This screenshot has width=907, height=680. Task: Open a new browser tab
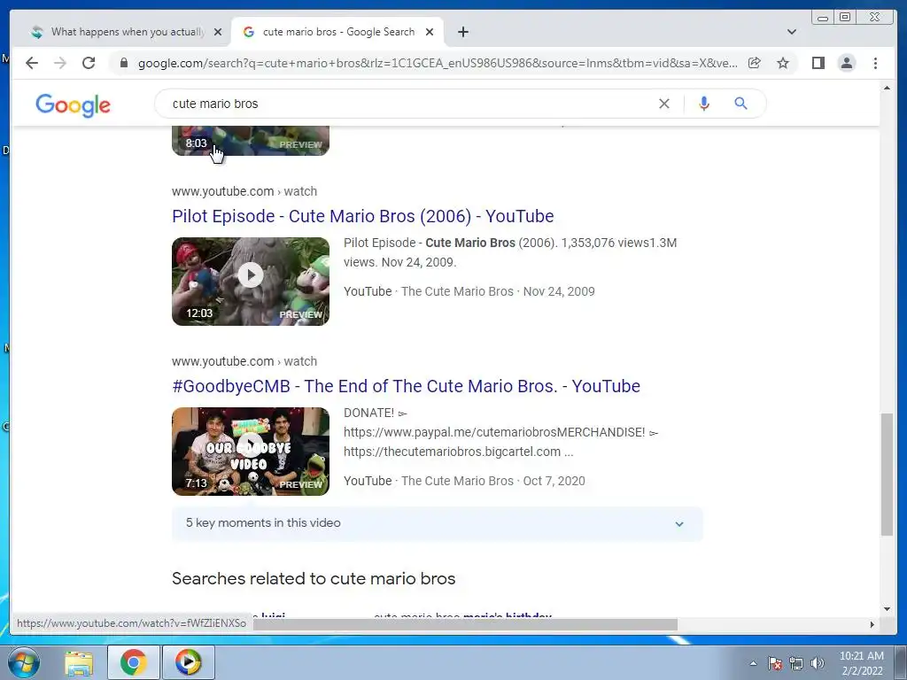pos(462,32)
